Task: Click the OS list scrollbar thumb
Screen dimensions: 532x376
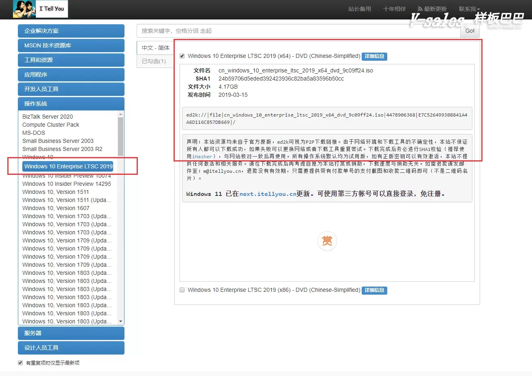Action: pyautogui.click(x=120, y=137)
